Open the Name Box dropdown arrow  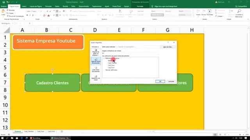12,23
